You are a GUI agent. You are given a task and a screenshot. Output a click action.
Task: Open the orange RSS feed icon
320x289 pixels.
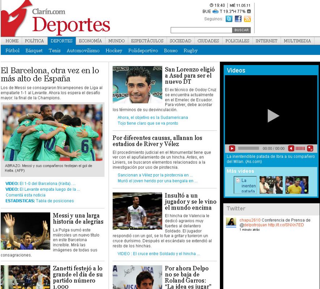click(x=247, y=19)
